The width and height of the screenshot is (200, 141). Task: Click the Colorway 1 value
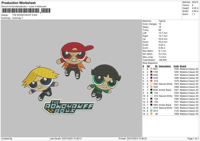(18, 18)
